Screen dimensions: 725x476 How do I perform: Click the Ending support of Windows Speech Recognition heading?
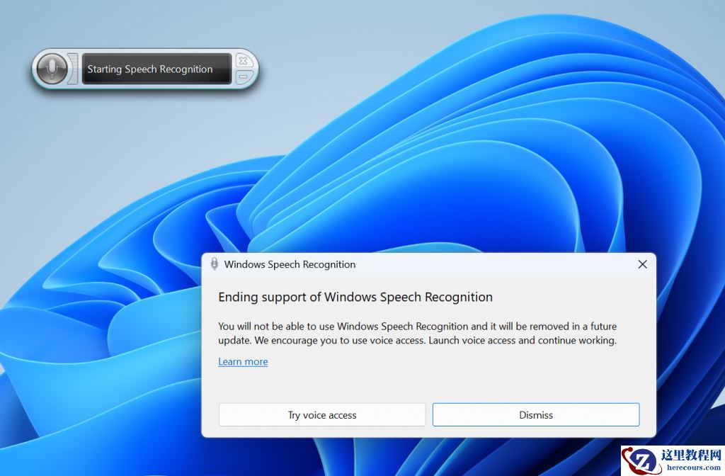[x=355, y=297]
